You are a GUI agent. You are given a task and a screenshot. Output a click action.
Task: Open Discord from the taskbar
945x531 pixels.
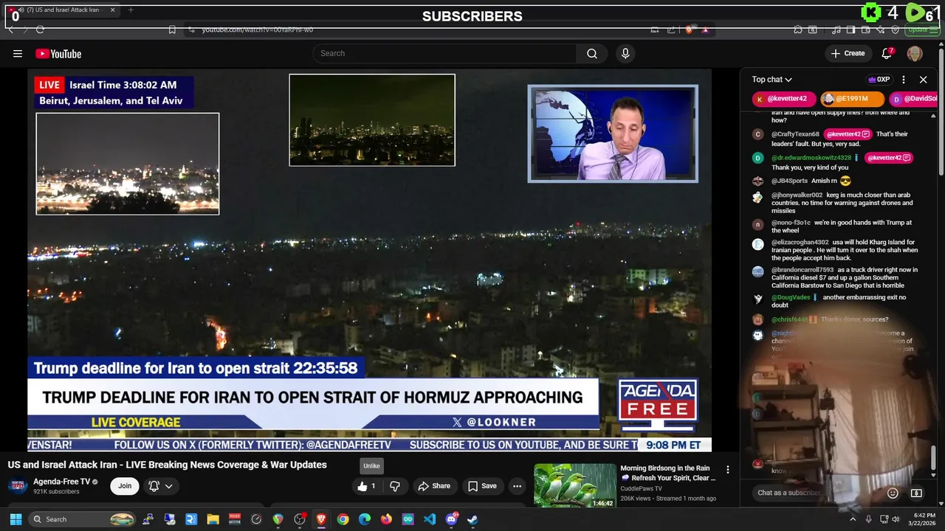click(x=451, y=519)
